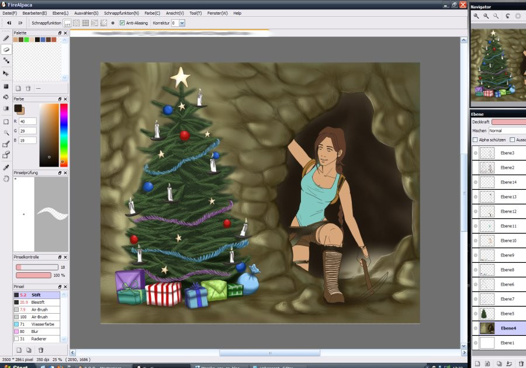Open the Datei menu
Screen dimensions: 526x368
(x=9, y=13)
